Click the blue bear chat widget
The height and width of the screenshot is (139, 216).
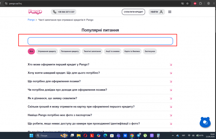(205, 122)
